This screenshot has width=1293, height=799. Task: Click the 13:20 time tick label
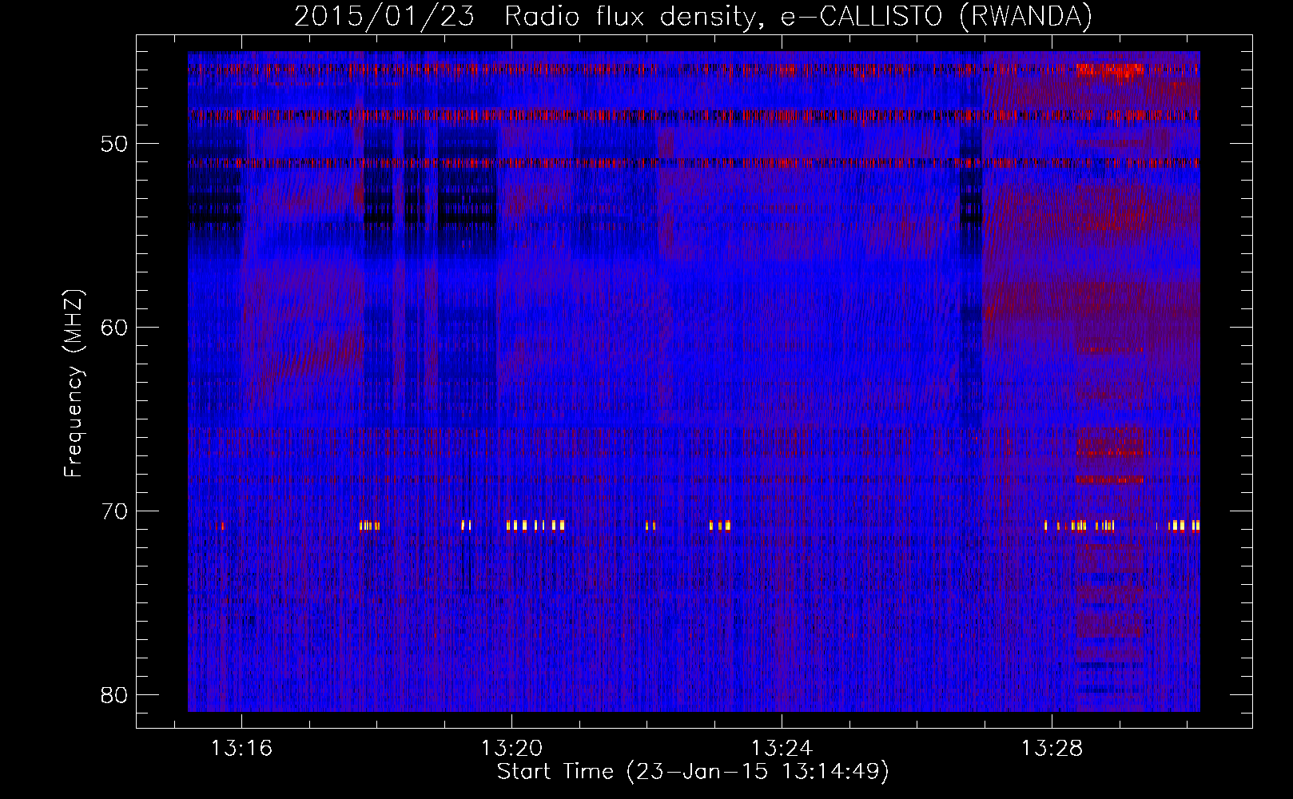[511, 749]
